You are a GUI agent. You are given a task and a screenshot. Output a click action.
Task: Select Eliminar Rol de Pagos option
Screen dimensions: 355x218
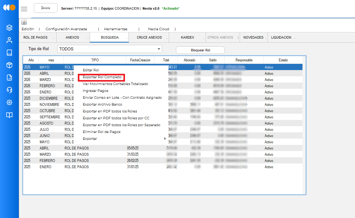click(102, 132)
